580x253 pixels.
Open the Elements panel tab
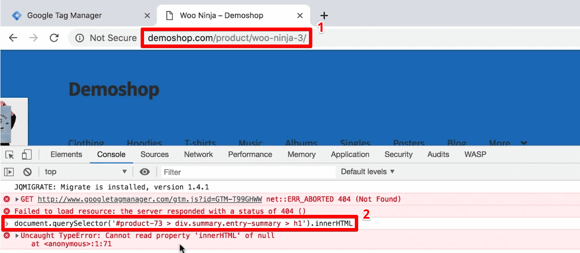point(65,155)
